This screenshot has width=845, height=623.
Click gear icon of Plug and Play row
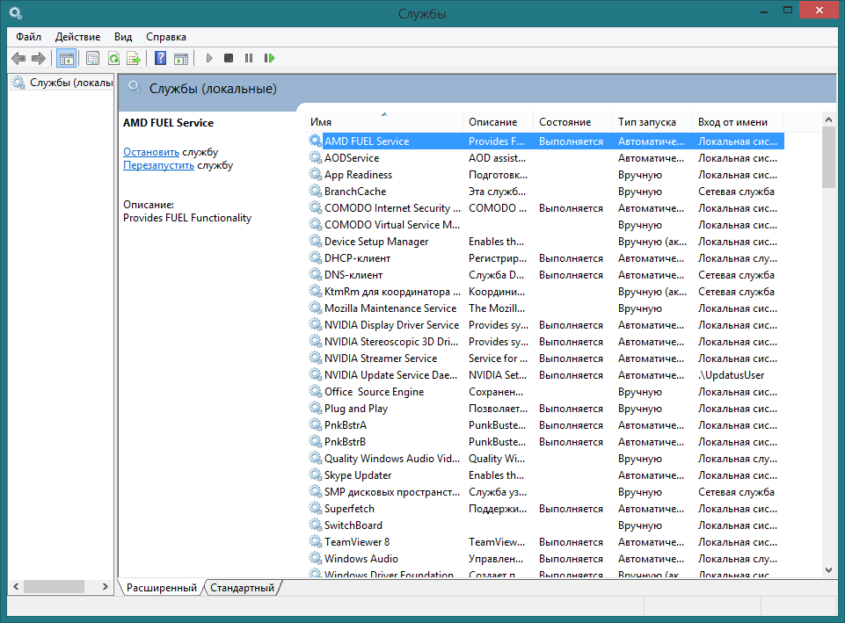316,408
